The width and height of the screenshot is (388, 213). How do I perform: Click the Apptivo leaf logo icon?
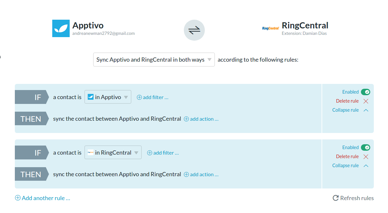pyautogui.click(x=61, y=28)
